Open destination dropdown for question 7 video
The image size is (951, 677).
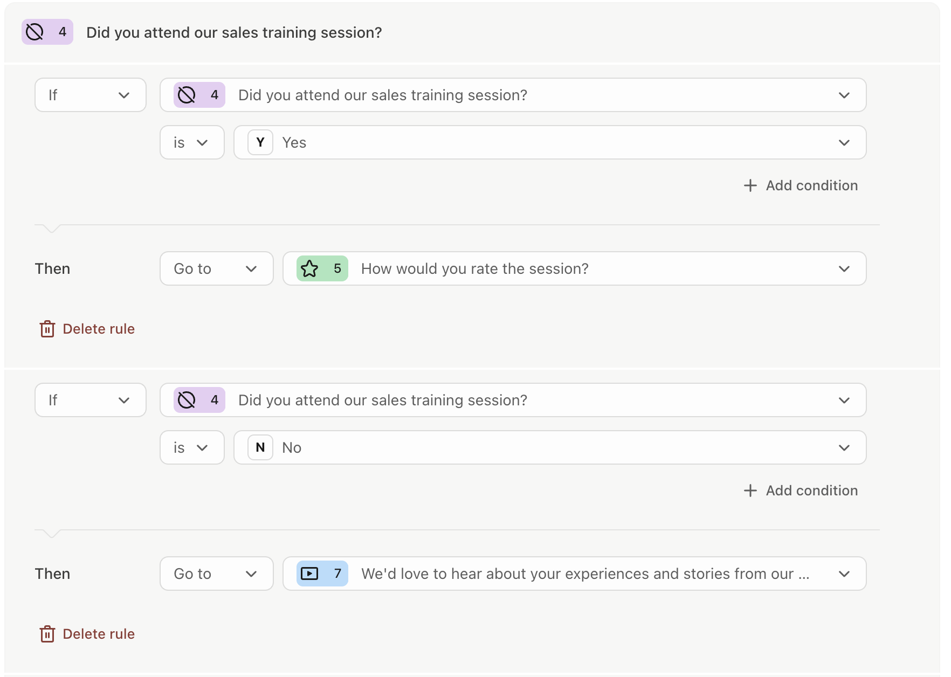575,574
